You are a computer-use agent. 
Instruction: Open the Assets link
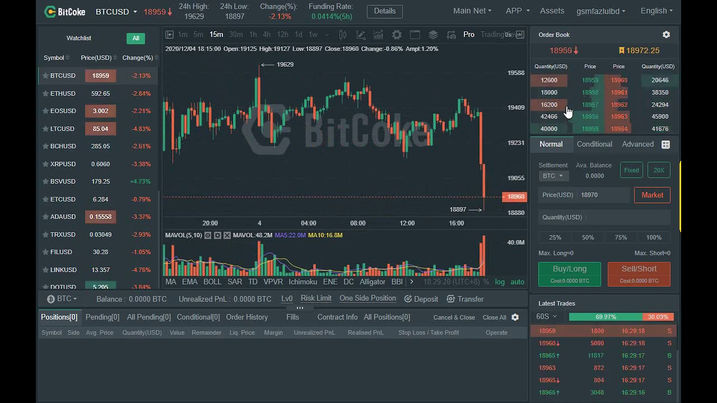pyautogui.click(x=552, y=11)
